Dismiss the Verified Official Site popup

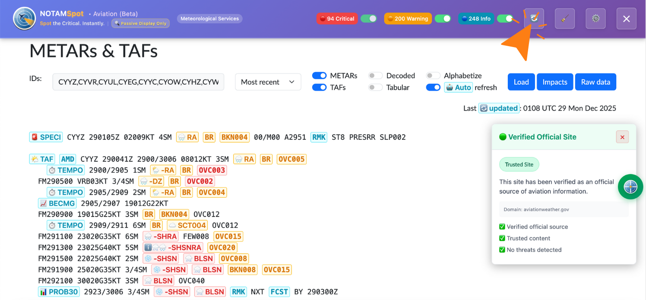[622, 137]
